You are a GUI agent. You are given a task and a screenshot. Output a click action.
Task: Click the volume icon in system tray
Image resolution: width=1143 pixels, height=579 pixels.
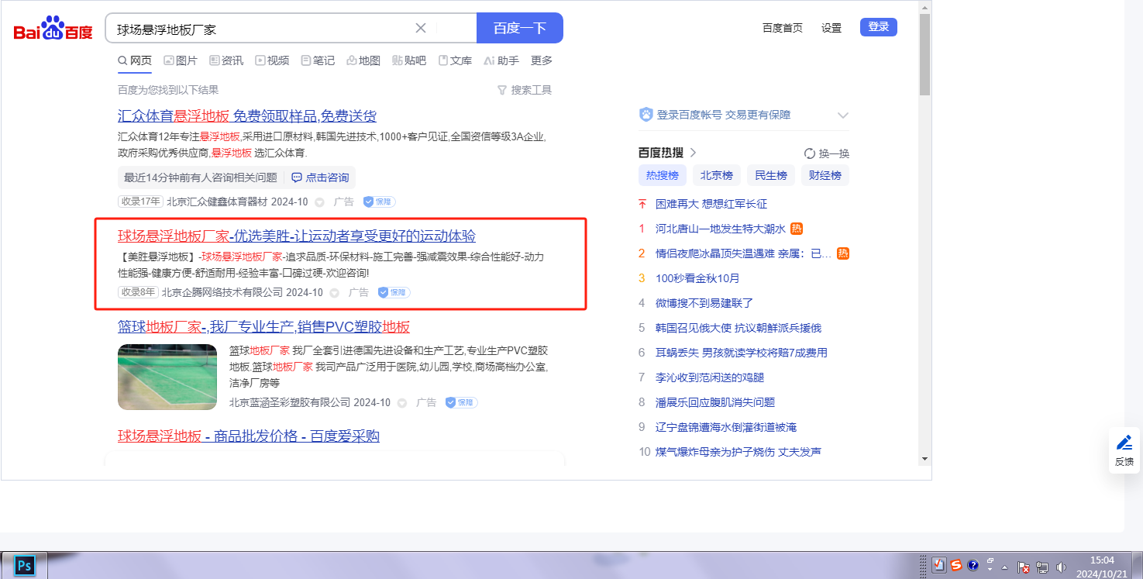tap(1062, 567)
